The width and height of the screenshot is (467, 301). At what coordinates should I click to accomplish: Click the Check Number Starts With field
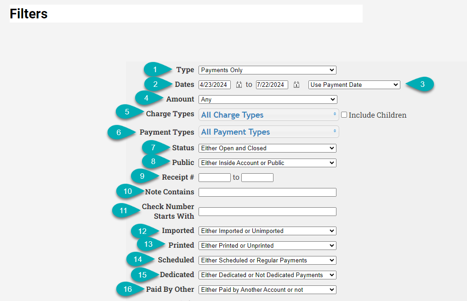coord(267,211)
